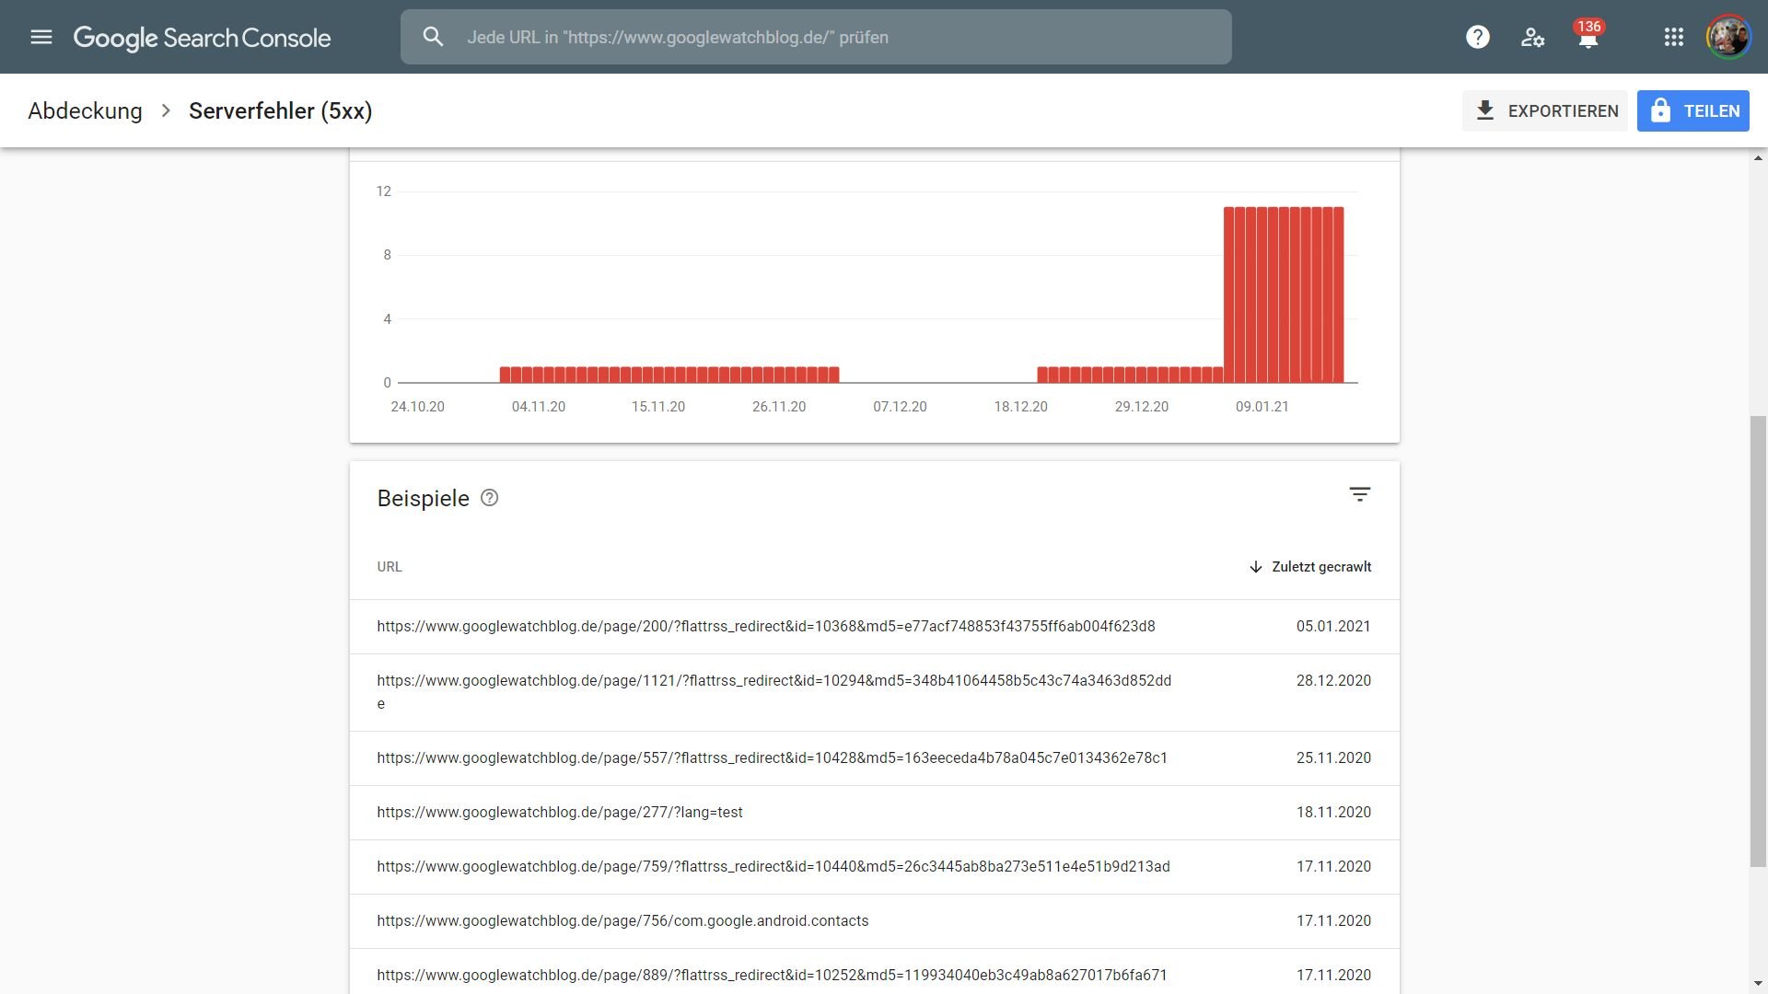The image size is (1768, 994).
Task: Click the EXPORTIEREN button
Action: click(x=1544, y=110)
